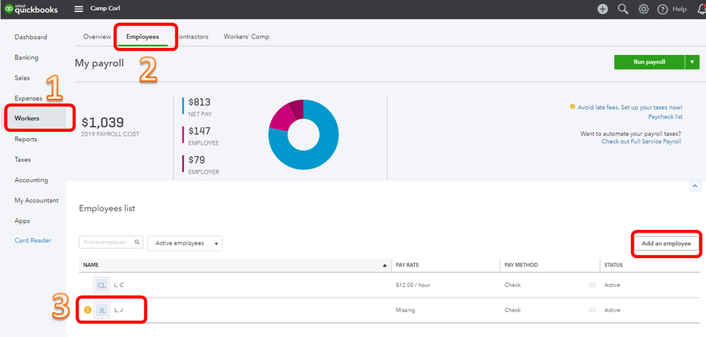Open the search magnifier icon

pos(623,9)
